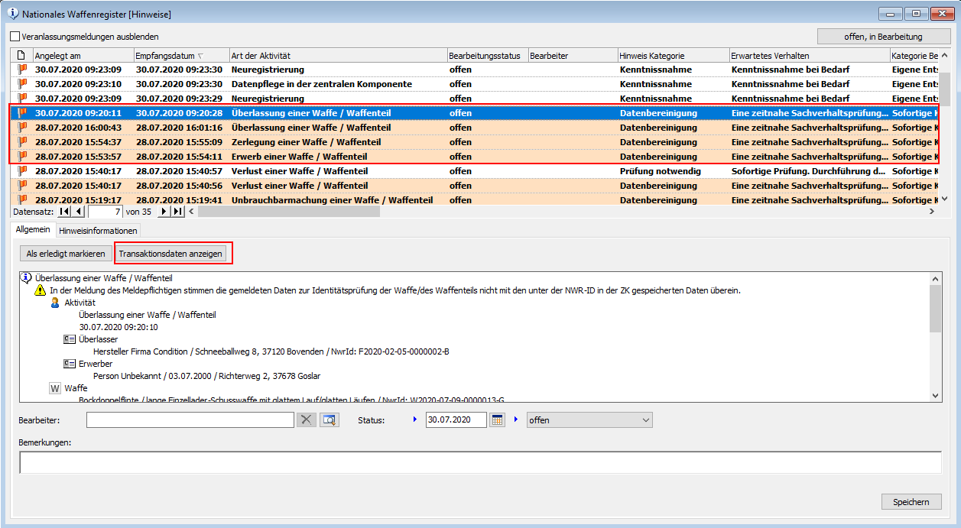Save changes with the Speichern button
Image resolution: width=961 pixels, height=528 pixels.
911,502
